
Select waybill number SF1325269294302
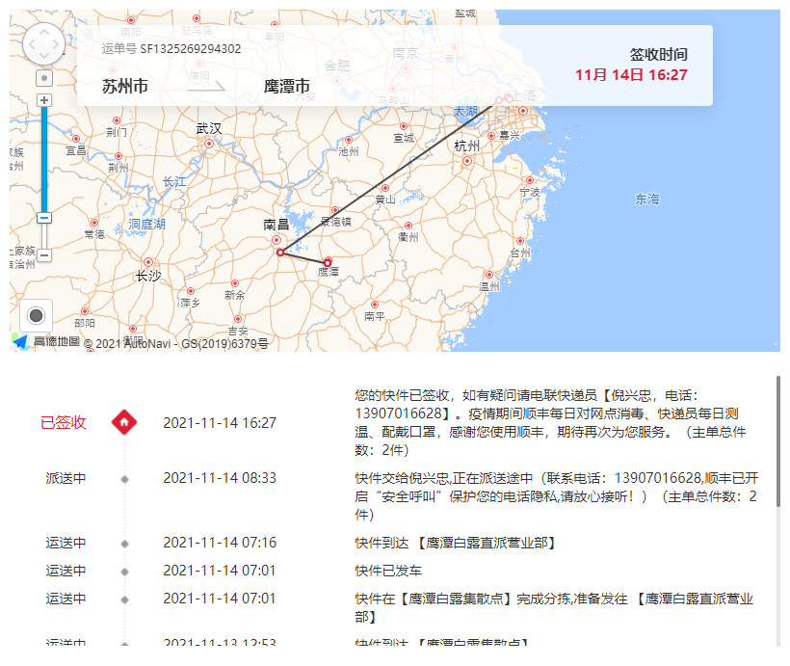[x=191, y=49]
